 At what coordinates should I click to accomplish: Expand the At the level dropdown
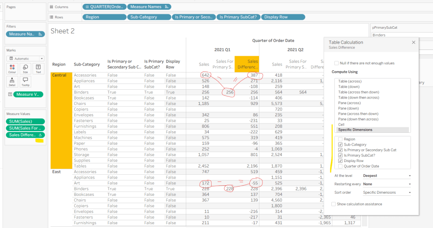pos(387,176)
